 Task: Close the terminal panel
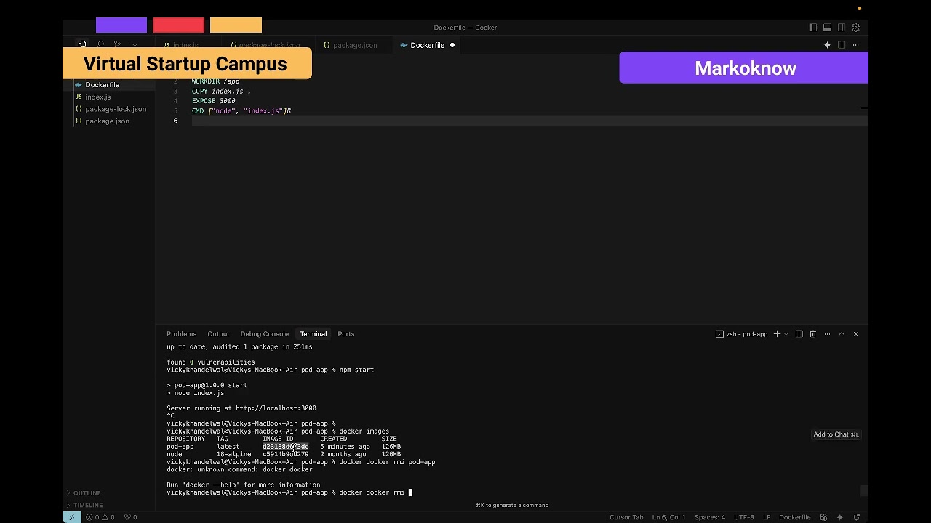[856, 334]
